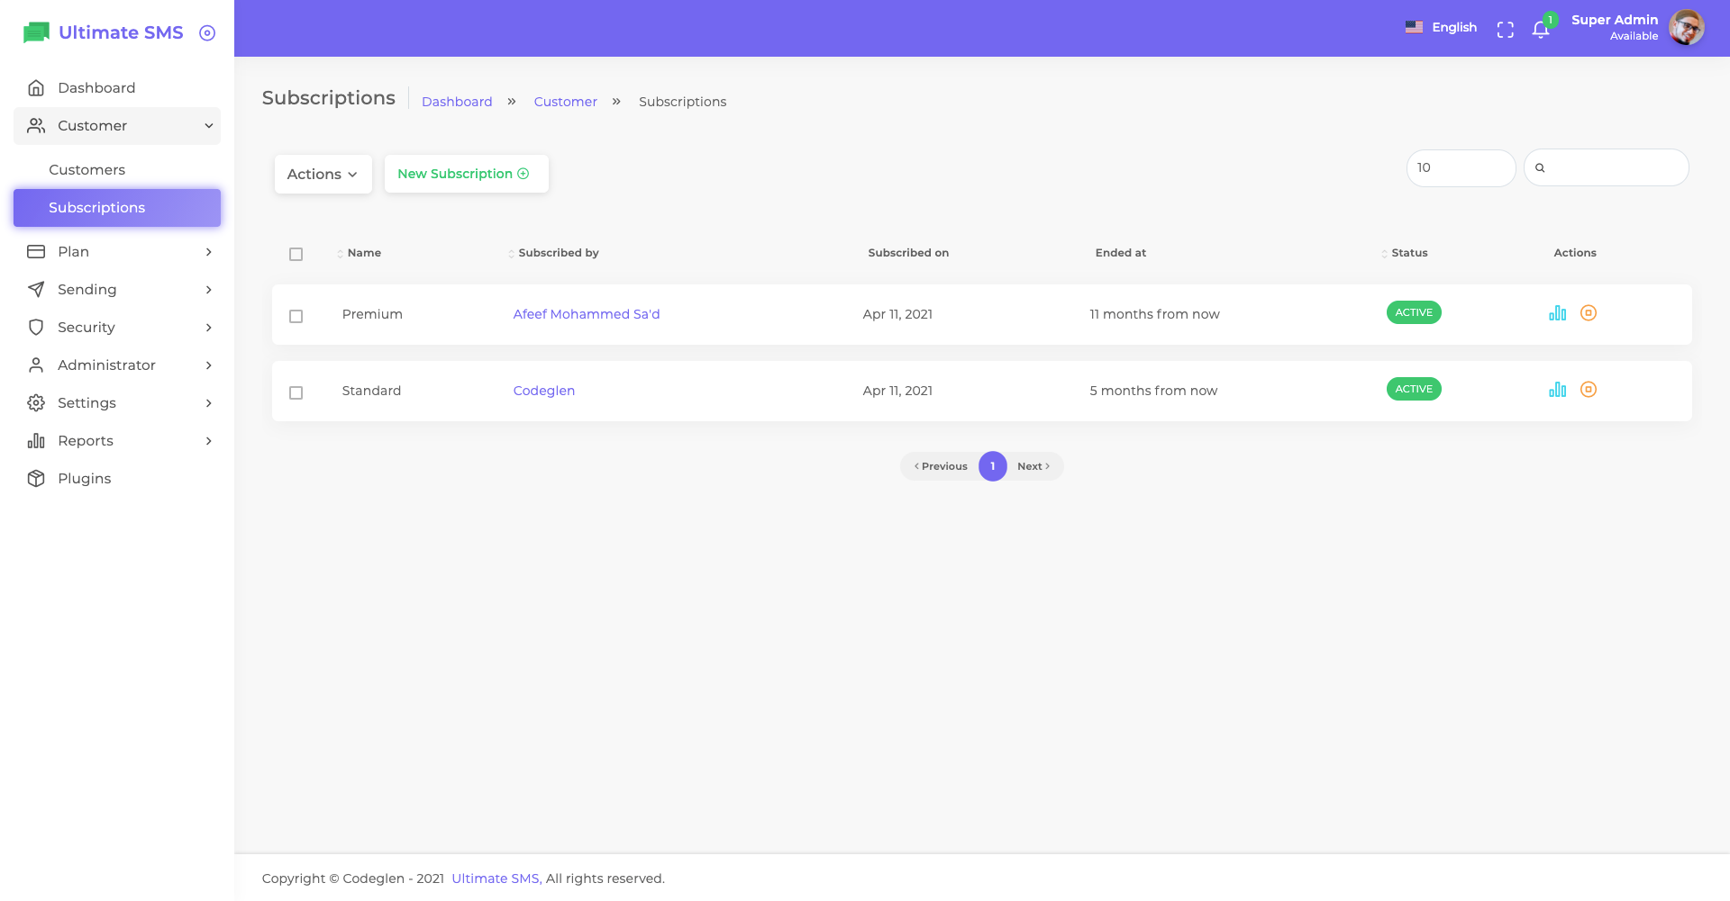Screen dimensions: 1730x901
Task: Cancel Premium subscription via orange stop icon
Action: pos(1589,313)
